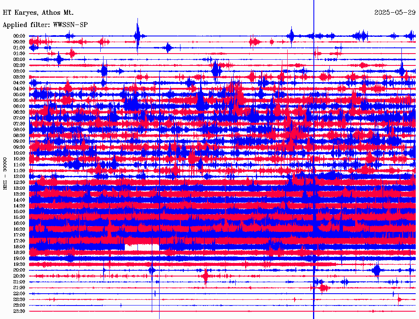This screenshot has width=419, height=319.
Task: Click the station title 'HT Karyes, Athos Mt.'
Action: [38, 13]
